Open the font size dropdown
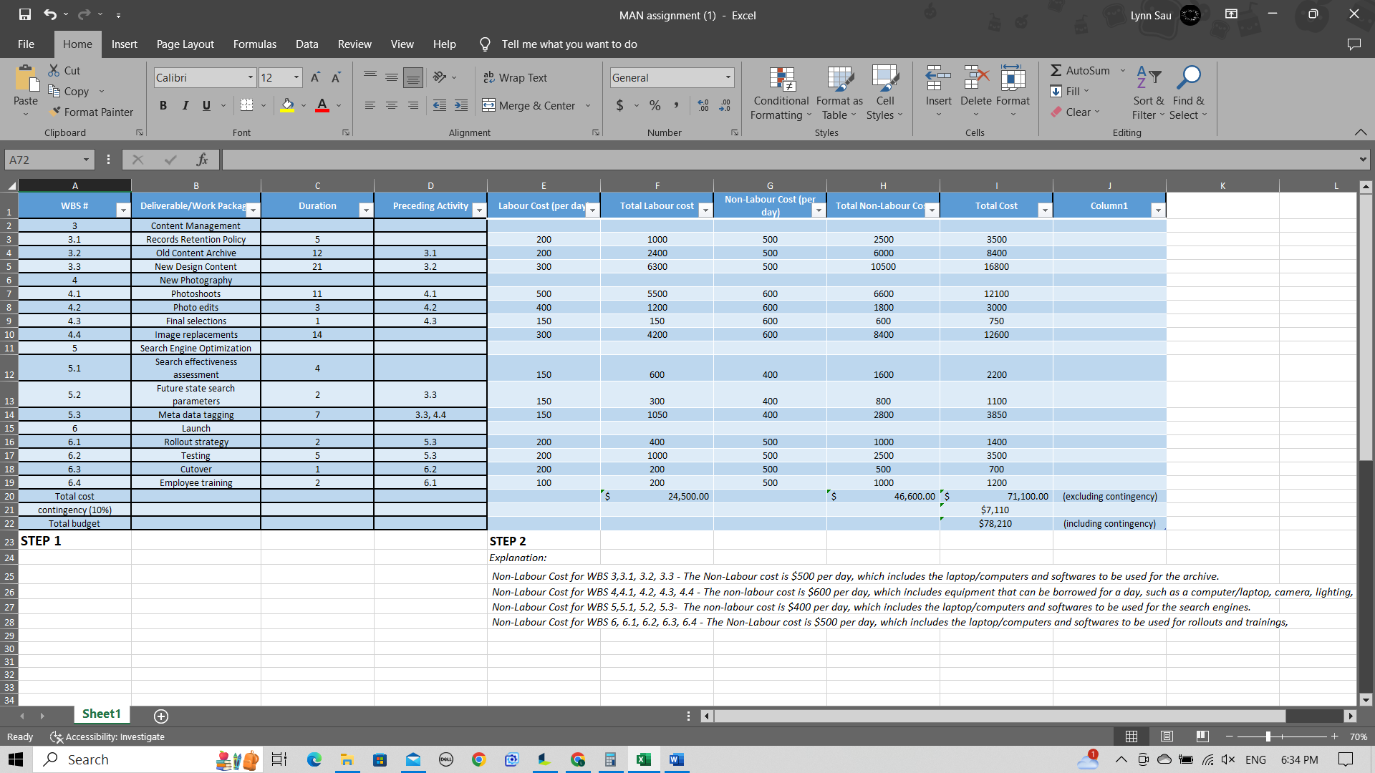The width and height of the screenshot is (1375, 773). (296, 77)
